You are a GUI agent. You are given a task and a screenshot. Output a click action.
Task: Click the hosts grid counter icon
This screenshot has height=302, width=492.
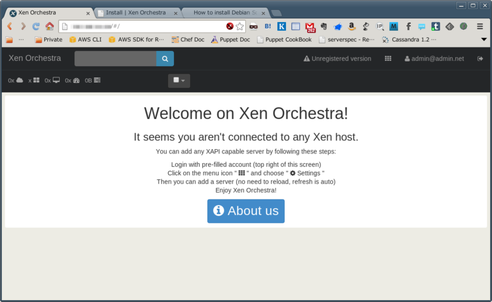click(36, 80)
